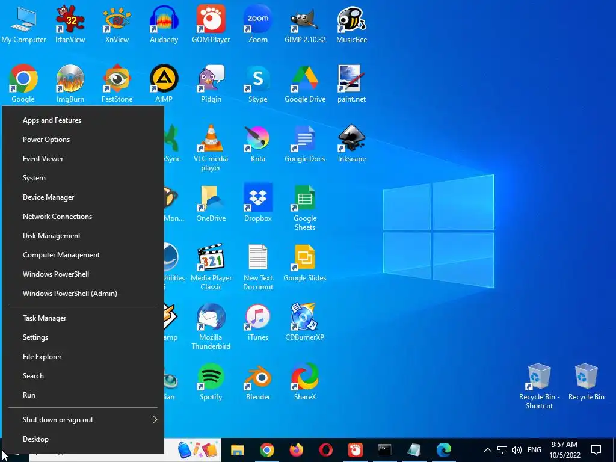Select the My Computer desktop icon
Image resolution: width=616 pixels, height=462 pixels.
point(23,23)
